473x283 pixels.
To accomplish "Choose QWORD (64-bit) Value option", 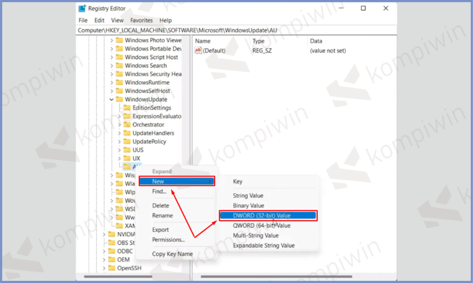I will pos(261,226).
